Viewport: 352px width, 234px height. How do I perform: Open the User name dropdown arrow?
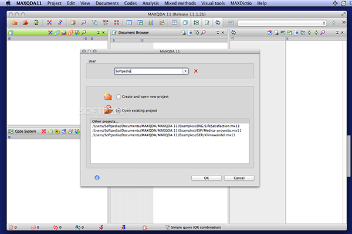click(x=185, y=71)
